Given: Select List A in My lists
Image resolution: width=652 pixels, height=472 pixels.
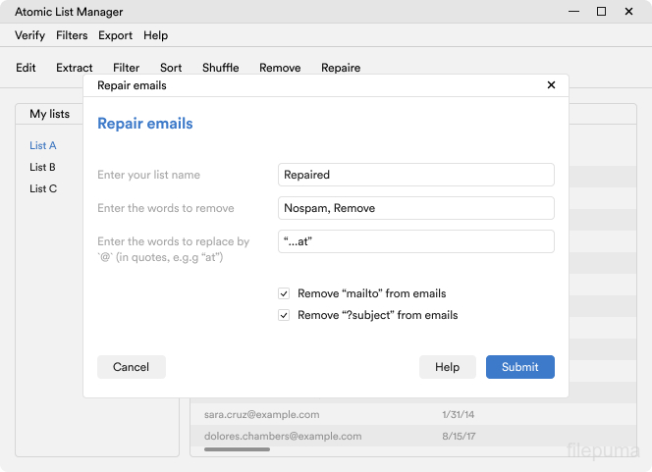Looking at the screenshot, I should [43, 145].
